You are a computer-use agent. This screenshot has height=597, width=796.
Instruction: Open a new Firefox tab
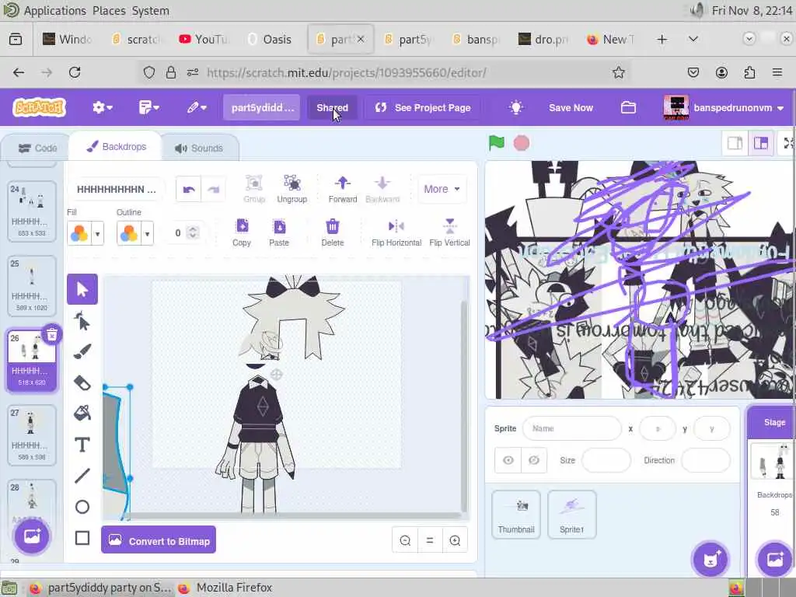pos(662,39)
